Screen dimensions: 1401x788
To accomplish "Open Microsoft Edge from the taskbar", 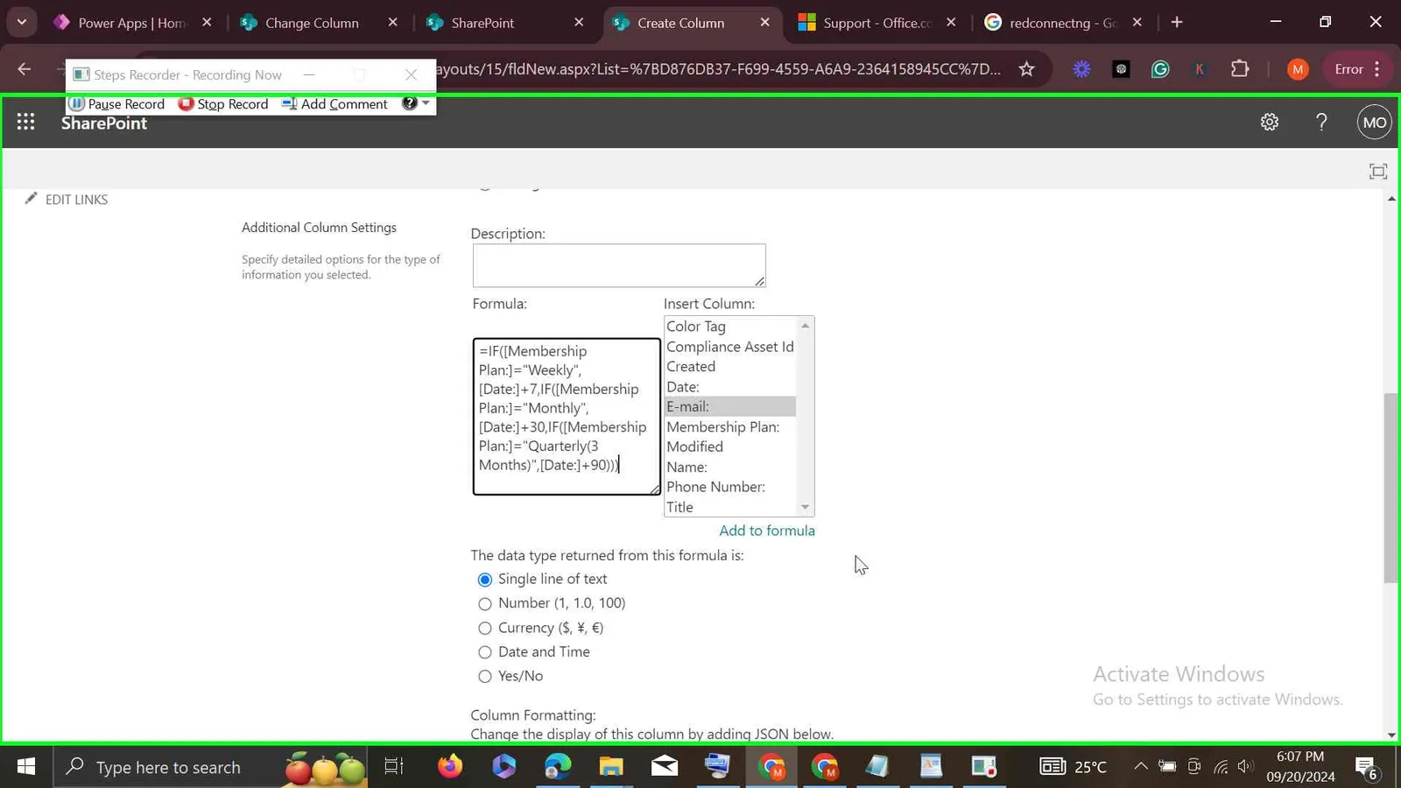I will (x=557, y=767).
